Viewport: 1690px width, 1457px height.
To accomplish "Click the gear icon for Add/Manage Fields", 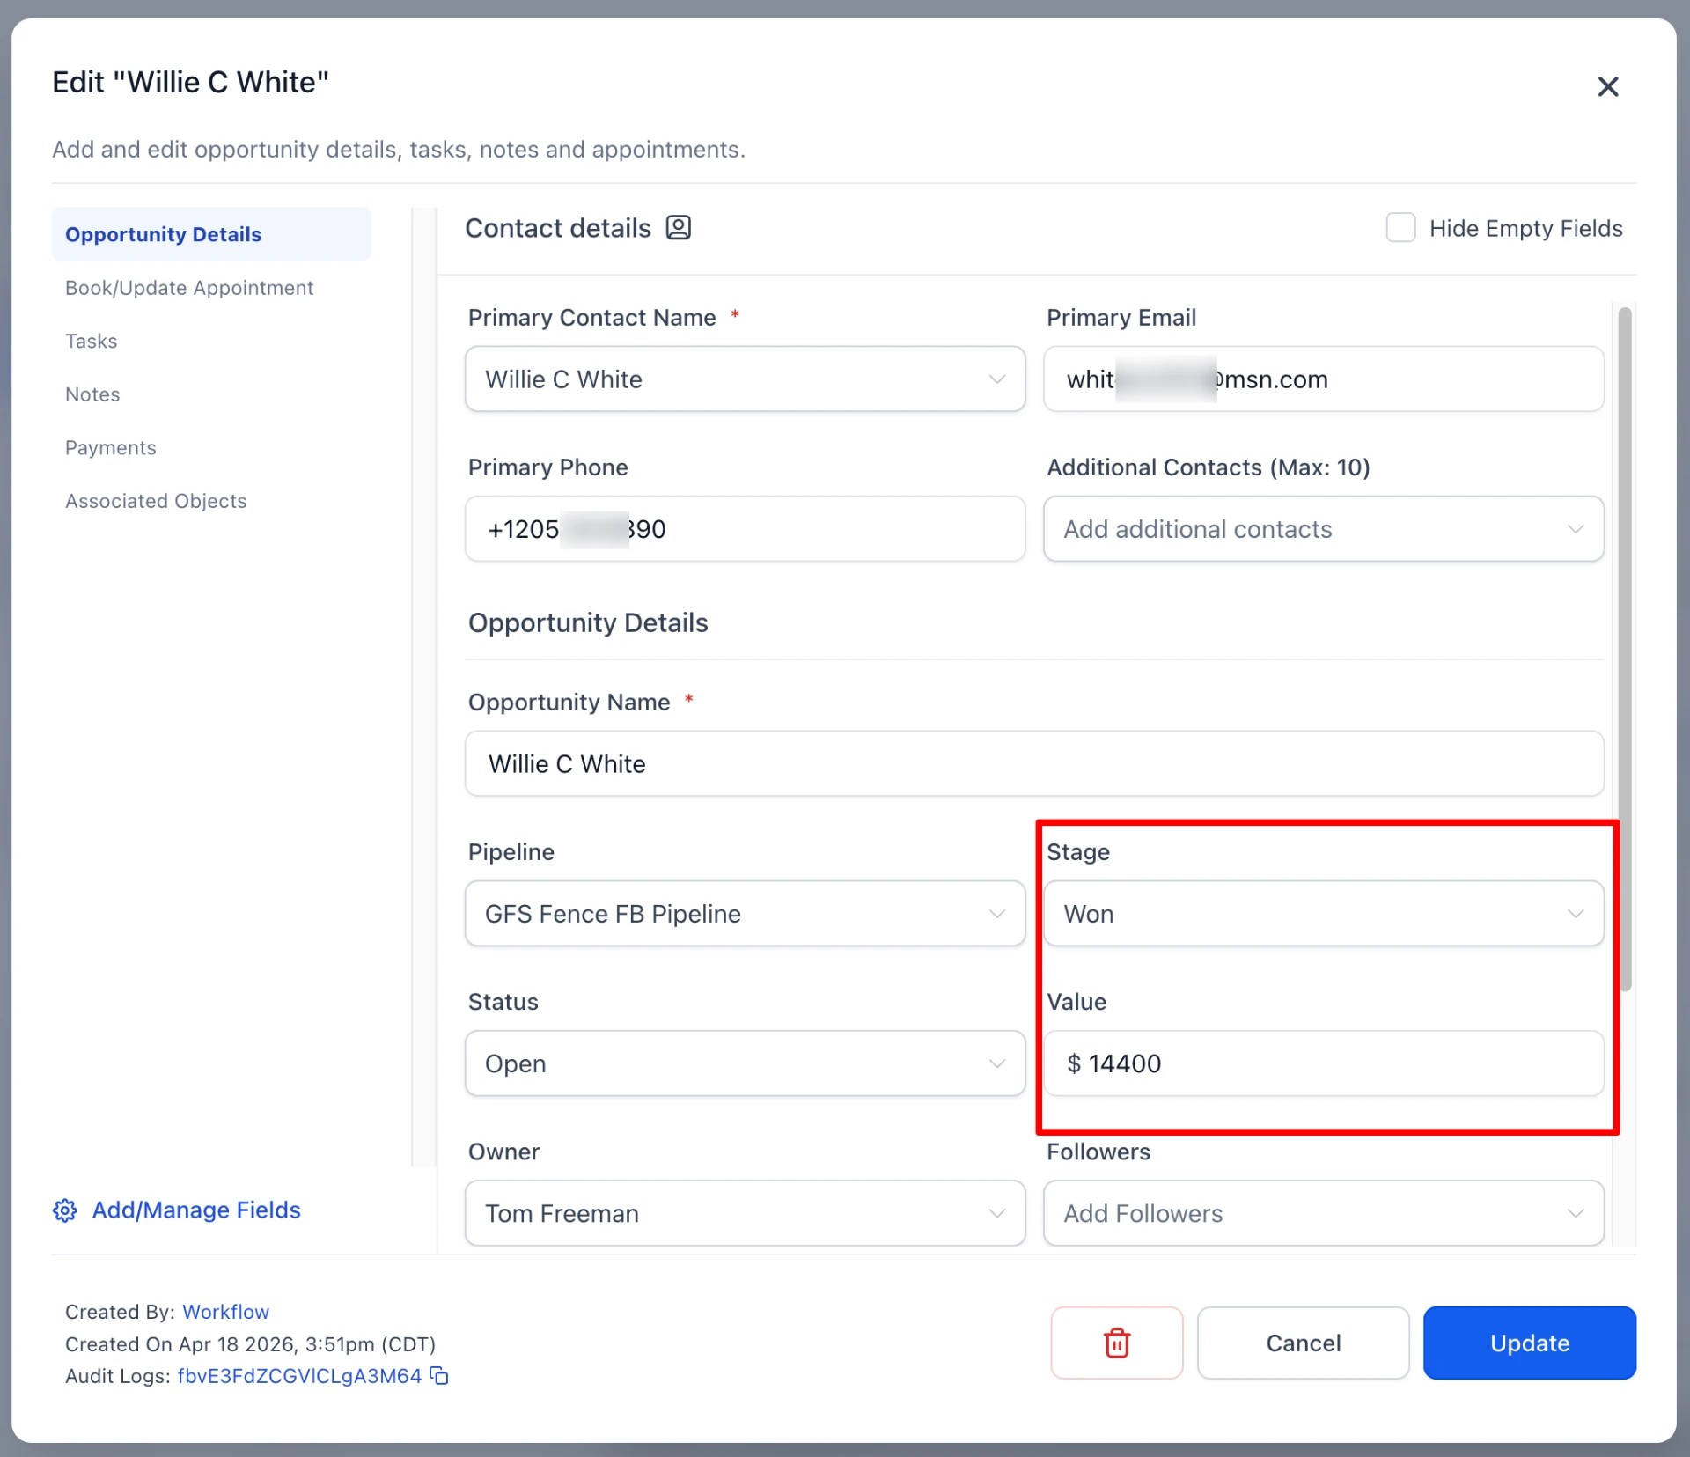I will click(65, 1210).
